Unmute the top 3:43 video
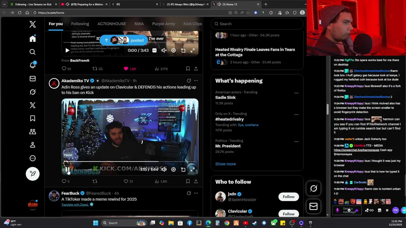Viewport: 406px width, 228px height. point(164,50)
